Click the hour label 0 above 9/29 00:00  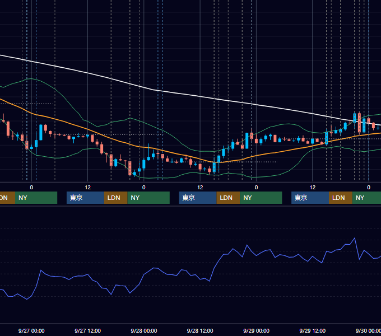[x=257, y=188]
